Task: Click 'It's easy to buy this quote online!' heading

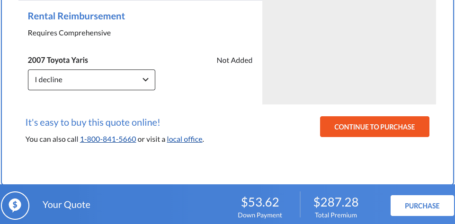Action: pos(93,123)
